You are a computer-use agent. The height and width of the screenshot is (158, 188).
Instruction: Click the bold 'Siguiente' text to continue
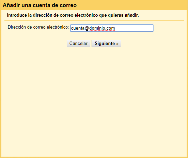[x=105, y=43]
